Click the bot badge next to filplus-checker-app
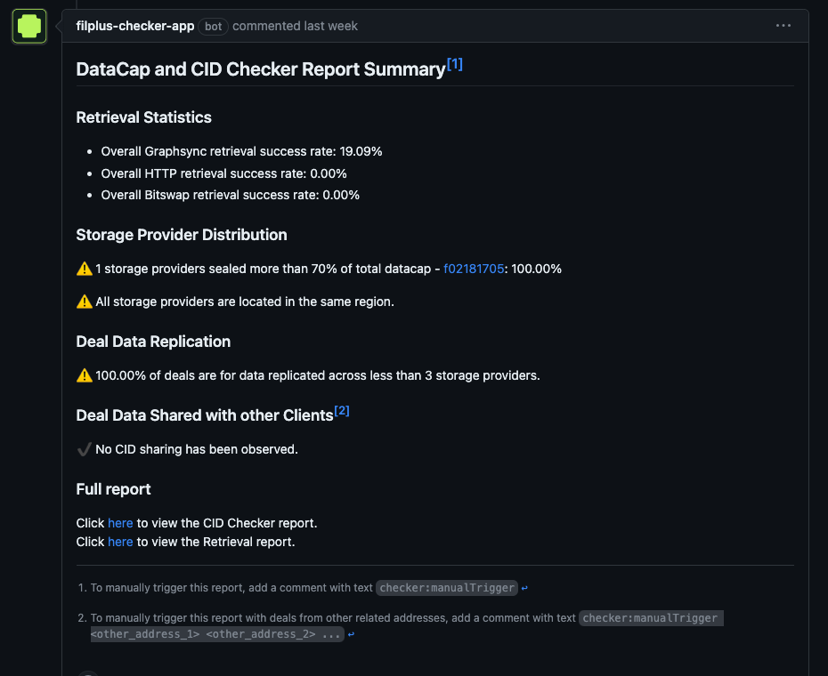 tap(213, 26)
